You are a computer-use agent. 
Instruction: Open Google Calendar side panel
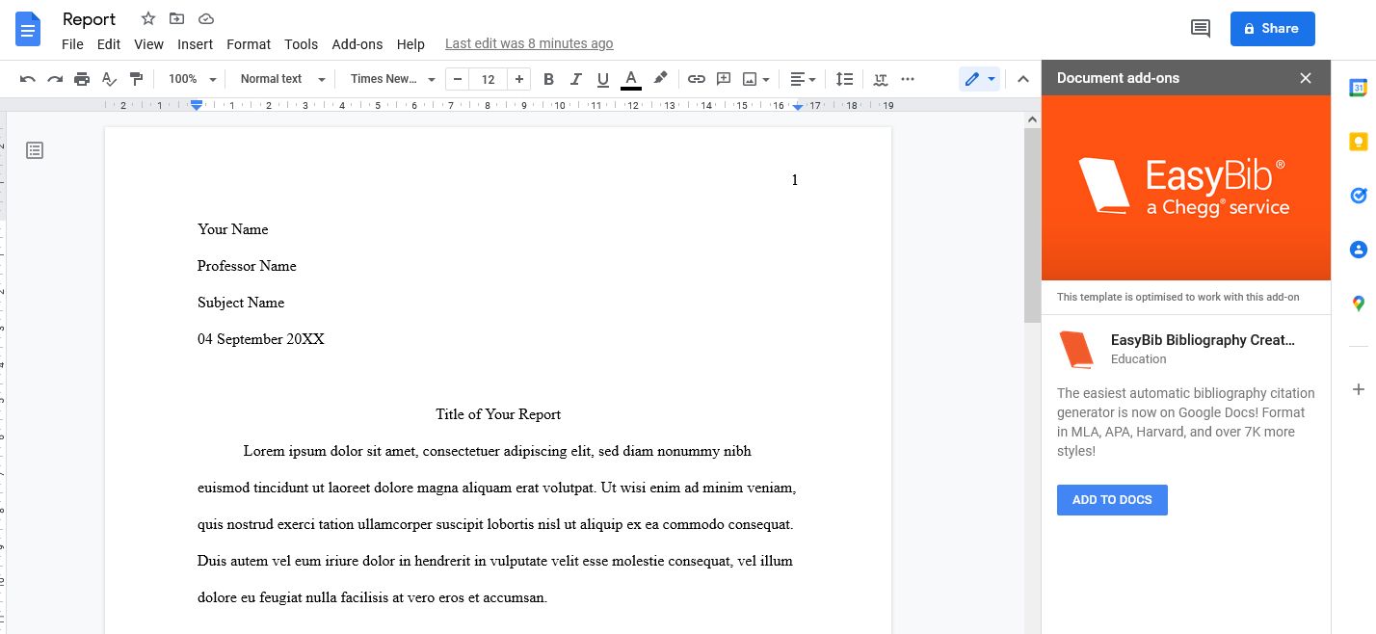coord(1358,88)
